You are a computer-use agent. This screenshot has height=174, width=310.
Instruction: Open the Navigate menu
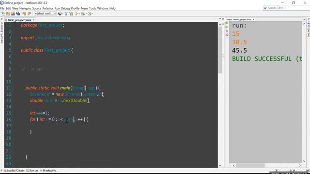tap(25, 8)
